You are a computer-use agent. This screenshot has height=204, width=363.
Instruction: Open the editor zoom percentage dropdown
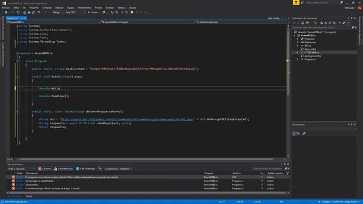11,159
